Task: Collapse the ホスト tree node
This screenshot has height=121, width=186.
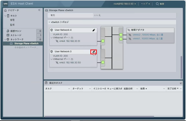Action: coord(5,16)
